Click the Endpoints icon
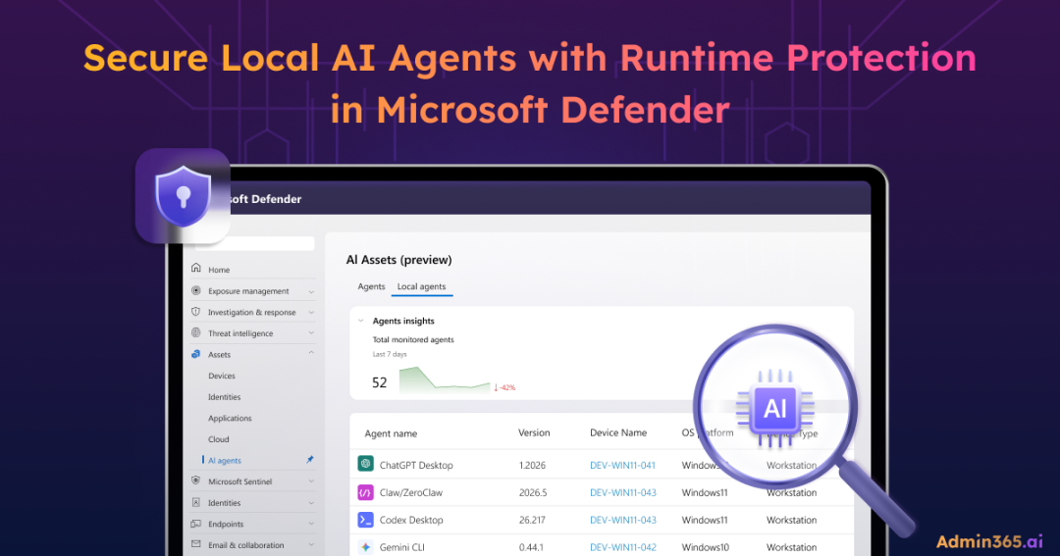 pyautogui.click(x=196, y=524)
